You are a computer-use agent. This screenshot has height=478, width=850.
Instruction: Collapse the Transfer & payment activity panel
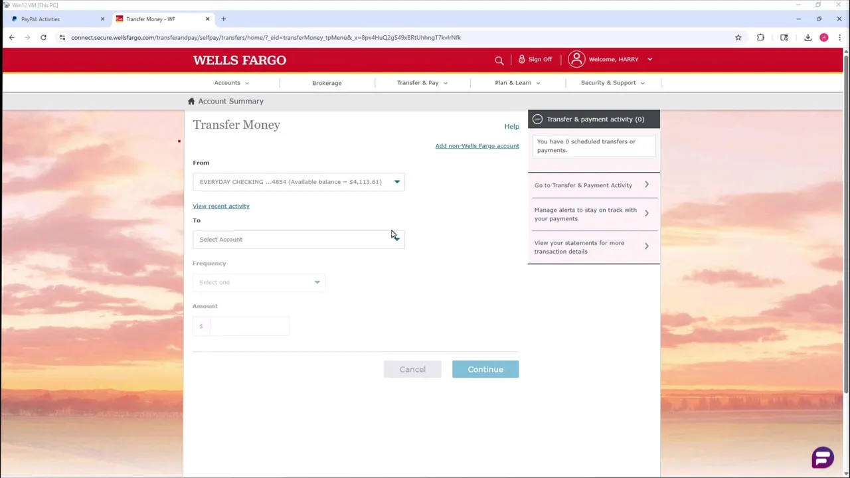tap(537, 119)
